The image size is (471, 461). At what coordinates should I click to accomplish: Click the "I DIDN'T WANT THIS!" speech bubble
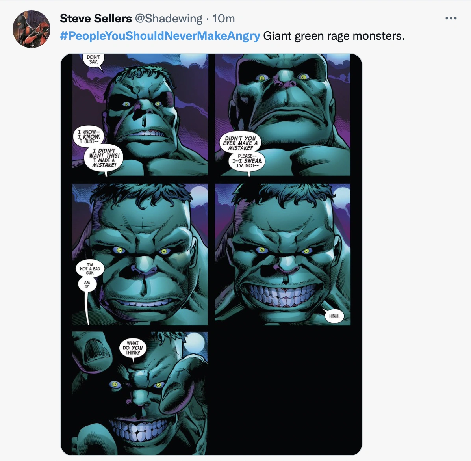click(x=104, y=158)
